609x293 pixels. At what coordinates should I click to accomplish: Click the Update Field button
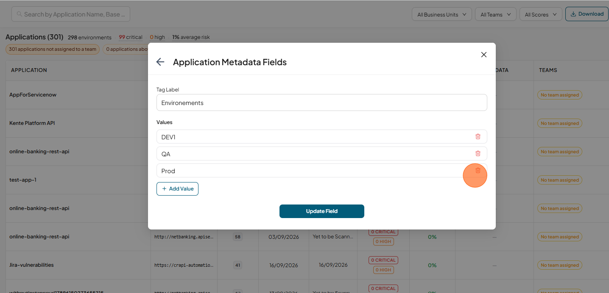pos(321,211)
